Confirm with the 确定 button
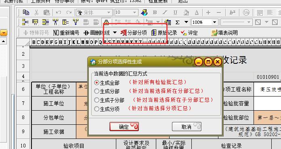Image resolution: width=281 pixels, height=149 pixels. [x=124, y=127]
